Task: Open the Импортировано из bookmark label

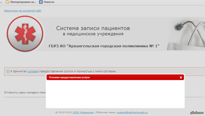Action: [23, 2]
